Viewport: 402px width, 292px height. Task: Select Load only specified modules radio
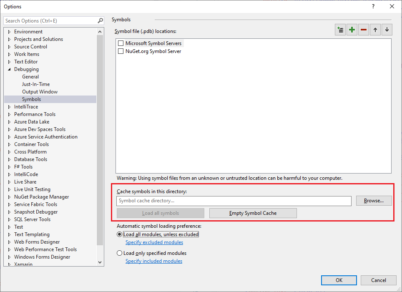tap(119, 253)
